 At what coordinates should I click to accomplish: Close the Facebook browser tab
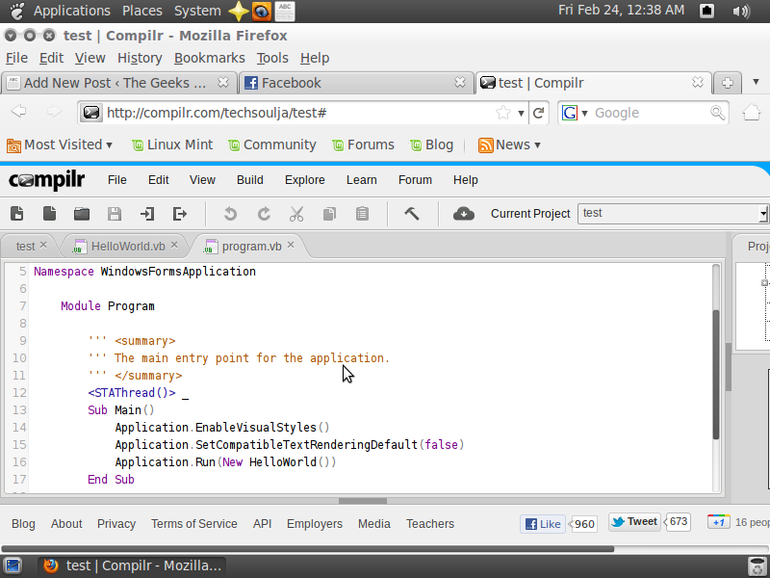point(460,82)
